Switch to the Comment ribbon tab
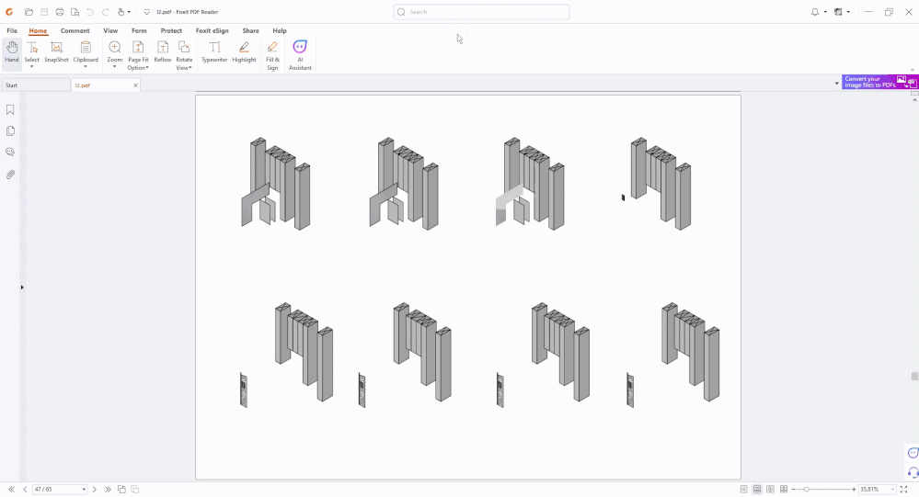Screen dimensions: 919x497 [x=75, y=31]
